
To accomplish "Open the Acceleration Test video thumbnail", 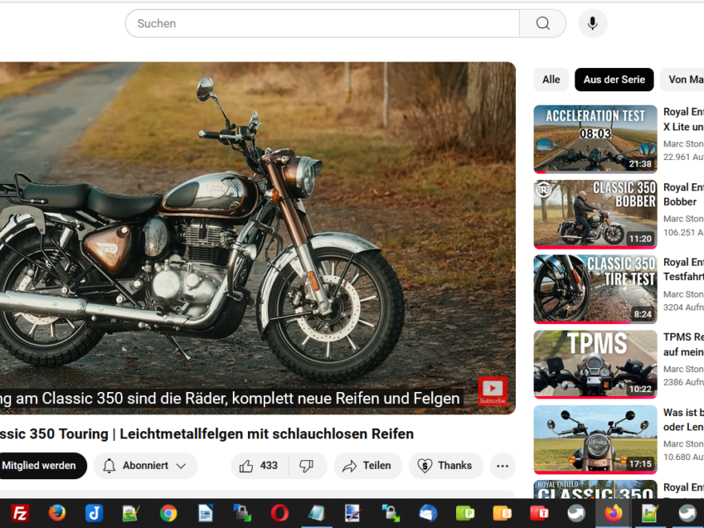I will tap(595, 138).
